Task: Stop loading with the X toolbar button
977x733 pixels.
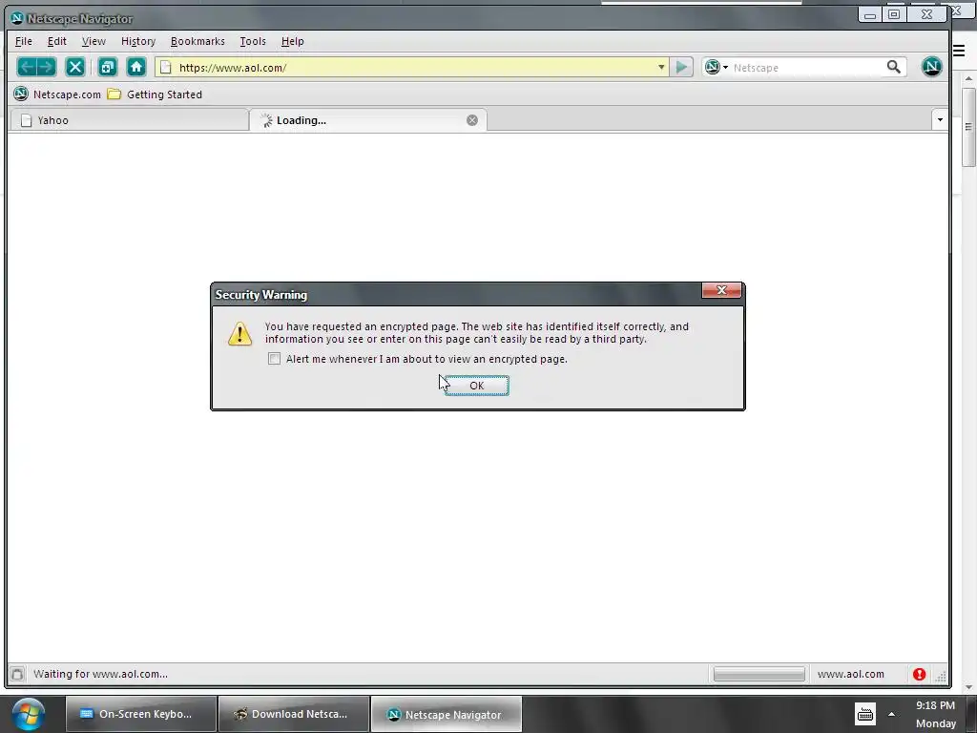Action: click(75, 67)
